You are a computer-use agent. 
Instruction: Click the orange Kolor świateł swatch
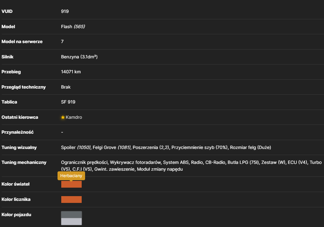71,184
